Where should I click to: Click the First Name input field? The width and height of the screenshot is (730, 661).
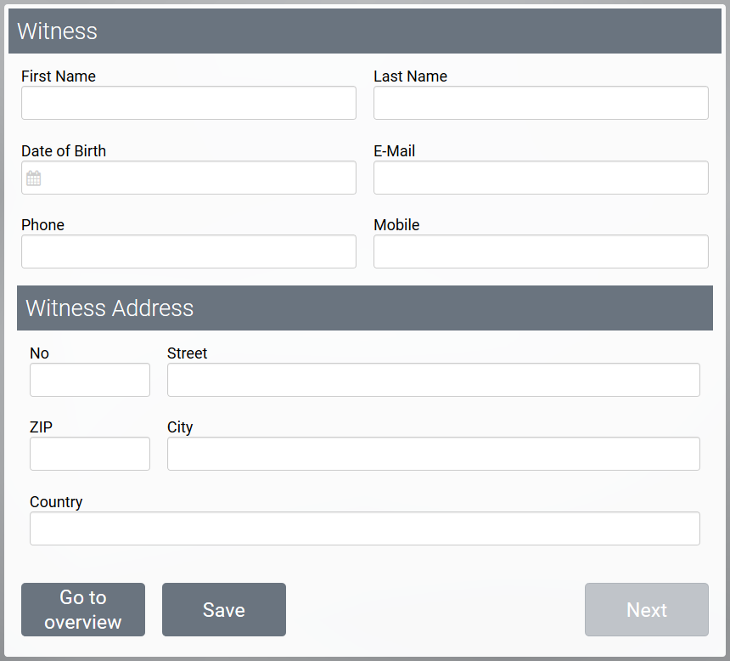(188, 103)
